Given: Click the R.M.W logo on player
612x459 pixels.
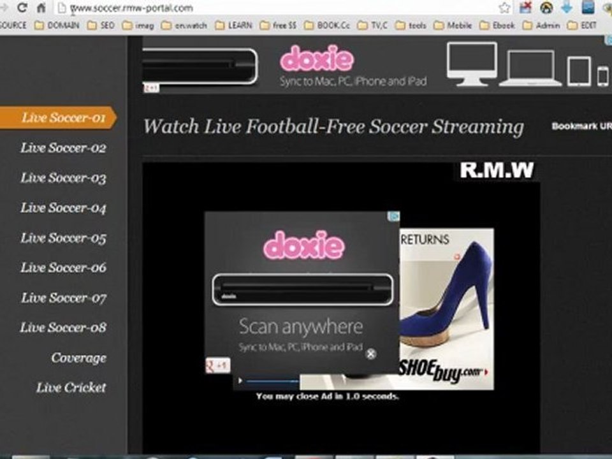Looking at the screenshot, I should 497,170.
